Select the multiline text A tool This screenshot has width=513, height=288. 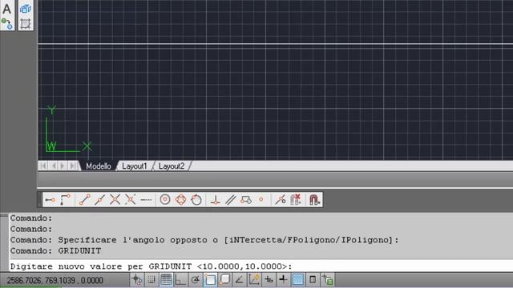(7, 9)
